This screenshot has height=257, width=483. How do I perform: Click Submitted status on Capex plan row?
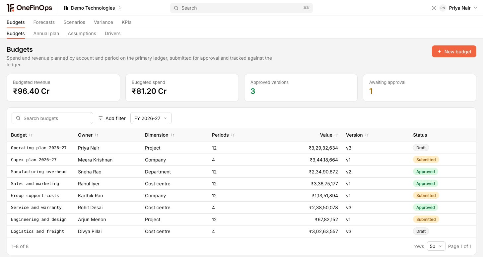(426, 160)
